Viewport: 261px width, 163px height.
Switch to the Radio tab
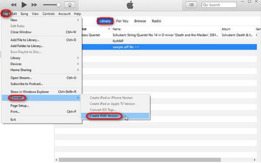tap(156, 21)
